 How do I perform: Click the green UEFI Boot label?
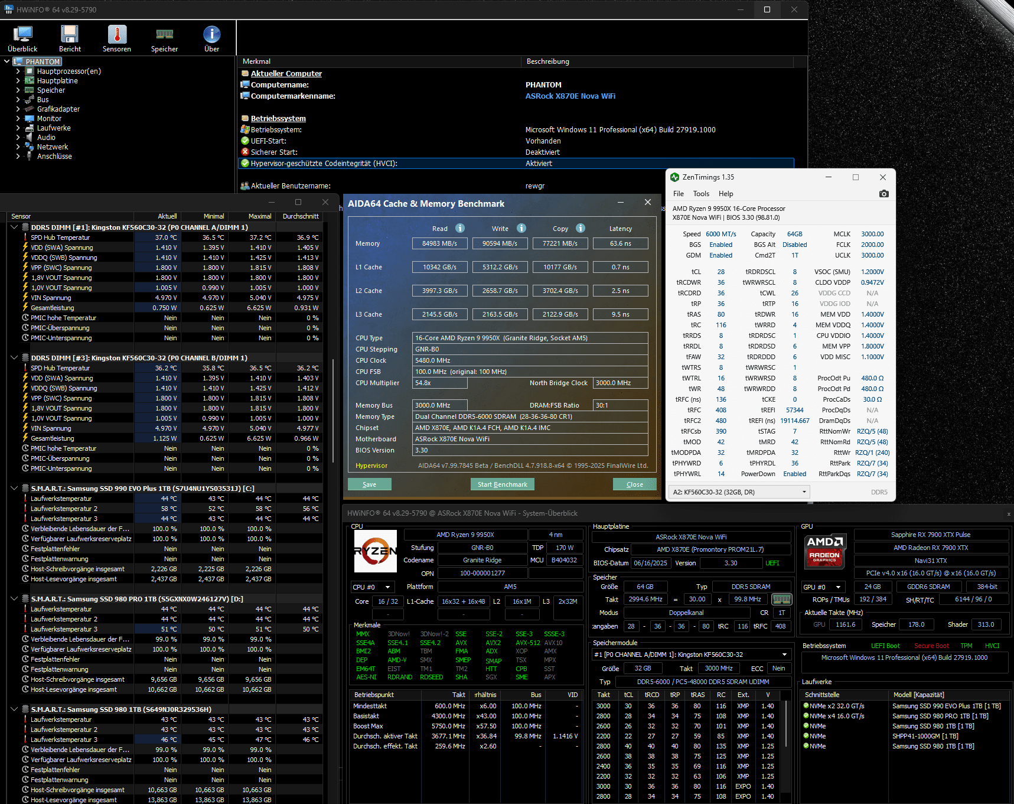tap(885, 646)
